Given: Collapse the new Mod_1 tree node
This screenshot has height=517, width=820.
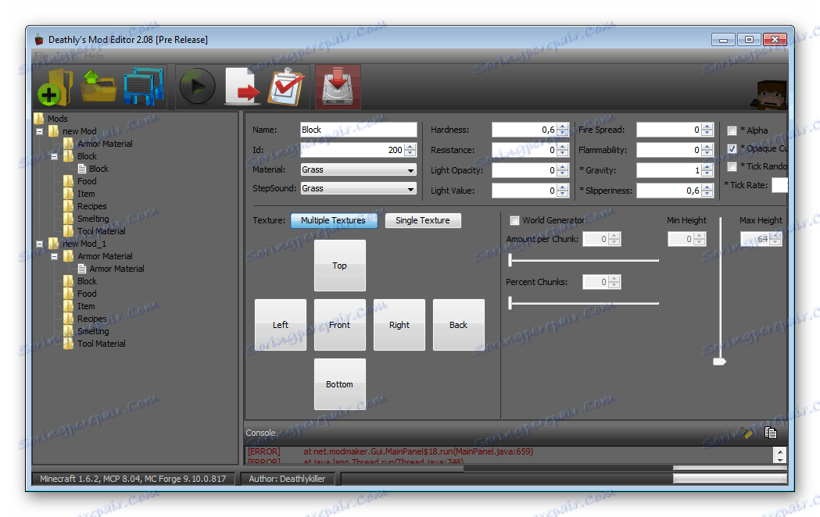Looking at the screenshot, I should tap(39, 244).
